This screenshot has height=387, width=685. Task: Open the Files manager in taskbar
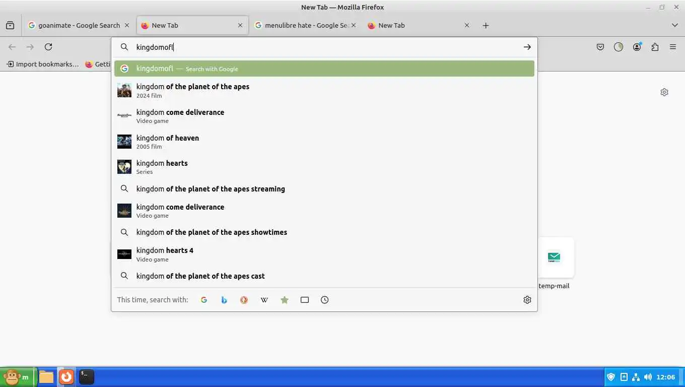pos(46,377)
